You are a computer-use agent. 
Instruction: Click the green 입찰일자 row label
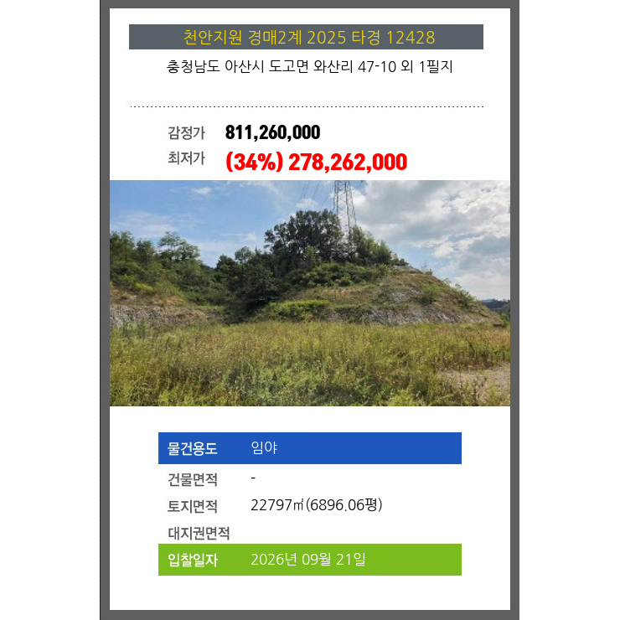tap(193, 560)
